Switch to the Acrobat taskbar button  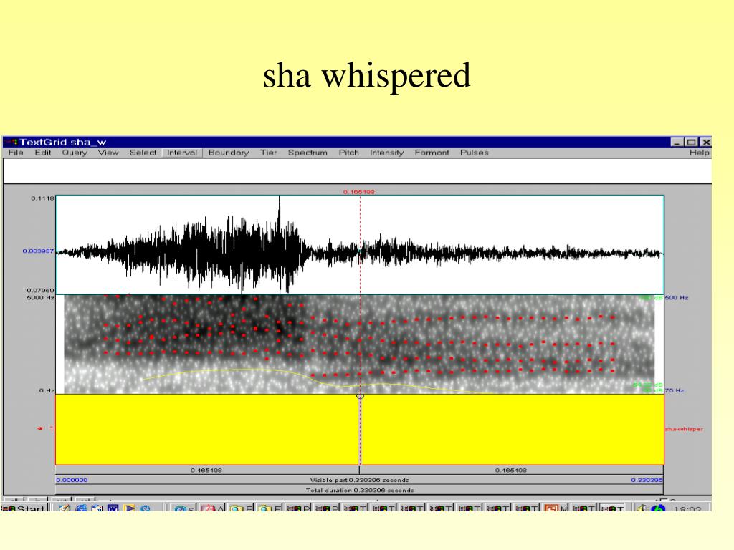coord(213,508)
